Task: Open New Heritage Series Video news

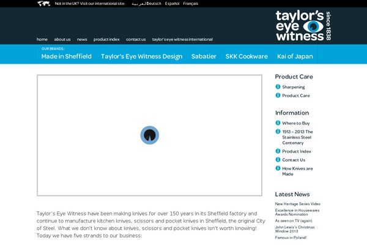Action: (x=298, y=204)
